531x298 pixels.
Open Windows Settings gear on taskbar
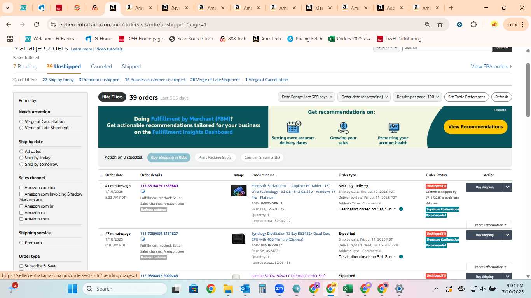pos(399,289)
